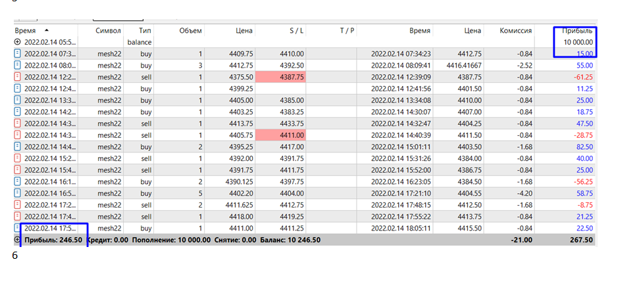Click the profit value 22.50

coord(585,228)
